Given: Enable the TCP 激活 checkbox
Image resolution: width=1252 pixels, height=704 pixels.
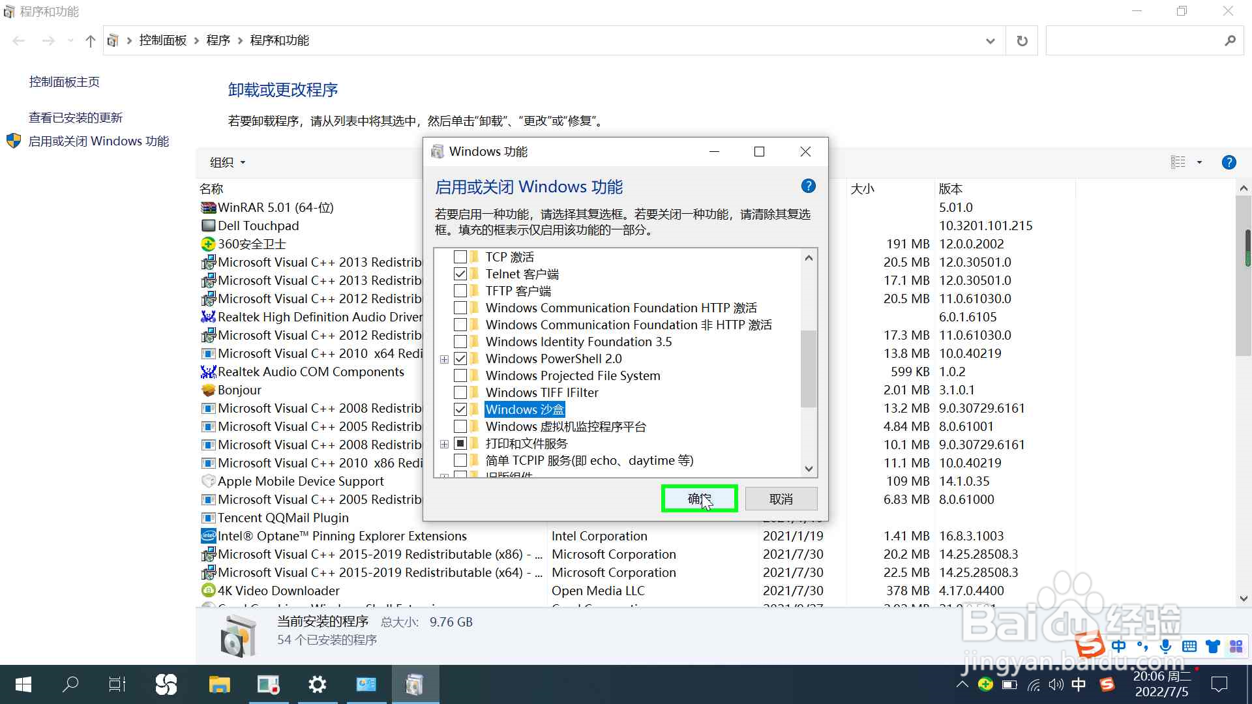Looking at the screenshot, I should tap(460, 257).
